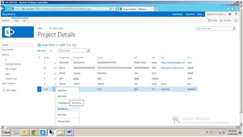Open ellipsis menu for row 2 DDEE
The image size is (243, 137).
click(x=55, y=68)
